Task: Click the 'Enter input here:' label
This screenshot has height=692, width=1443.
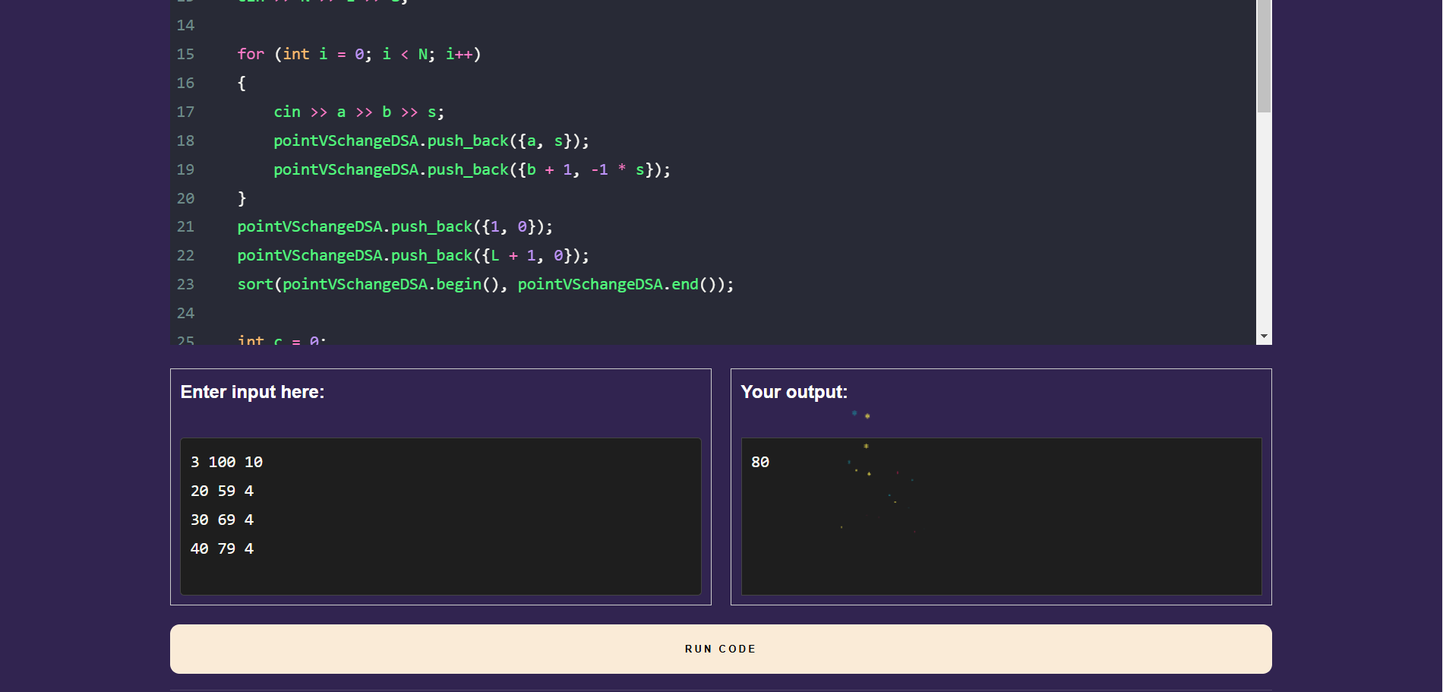Action: point(252,392)
